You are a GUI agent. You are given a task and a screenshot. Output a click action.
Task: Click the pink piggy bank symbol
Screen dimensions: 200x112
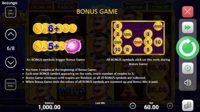[73, 46]
